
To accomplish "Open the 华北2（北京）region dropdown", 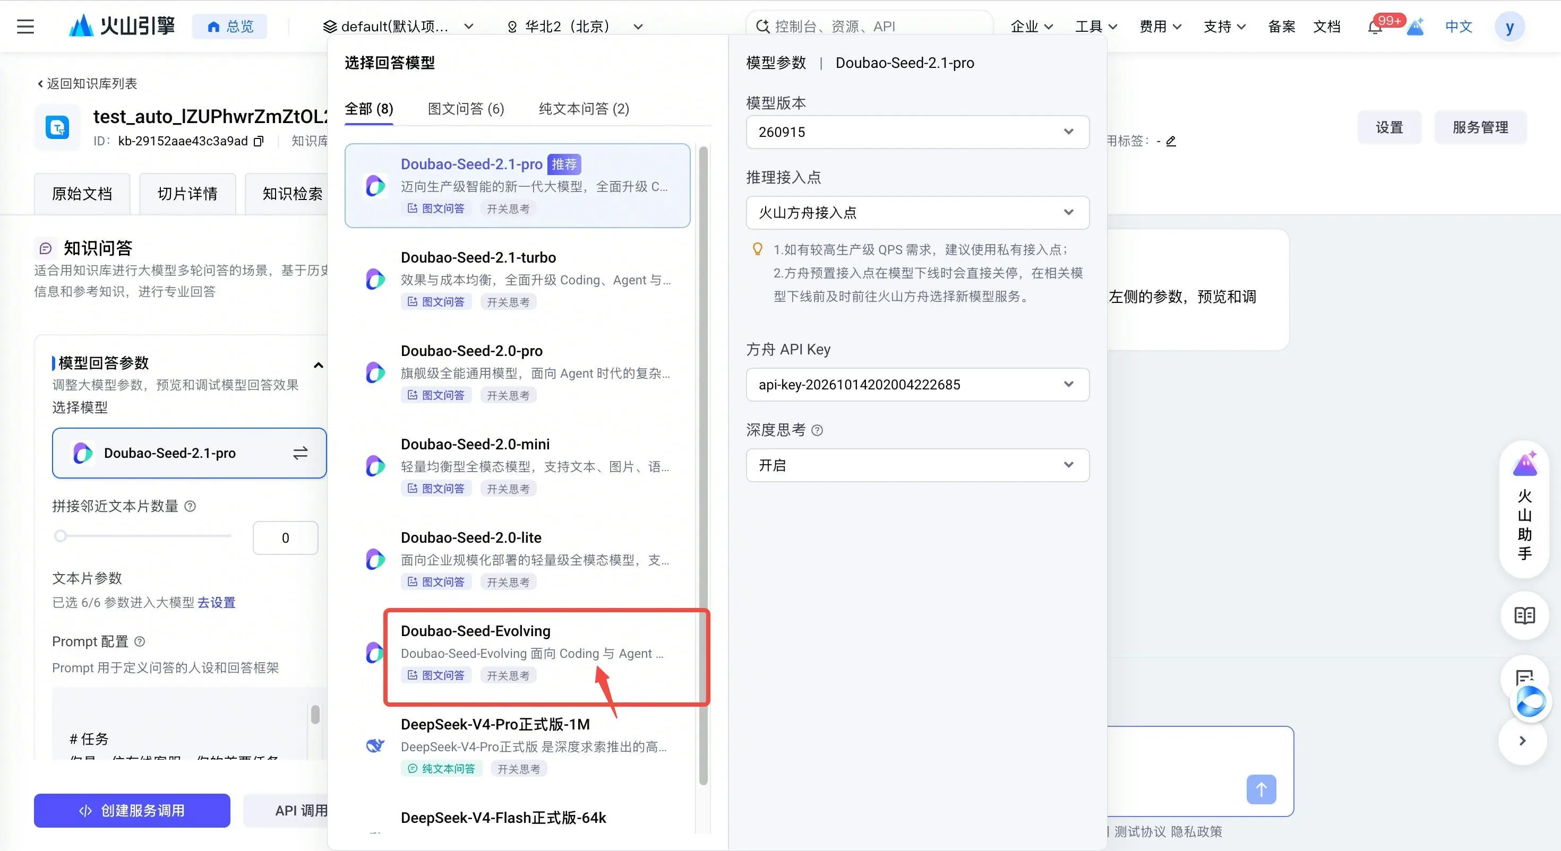I will 574,27.
